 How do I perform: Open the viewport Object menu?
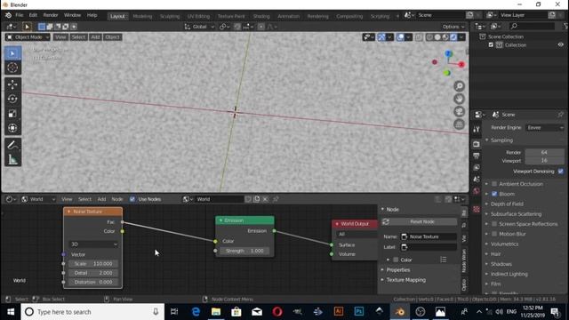[112, 37]
